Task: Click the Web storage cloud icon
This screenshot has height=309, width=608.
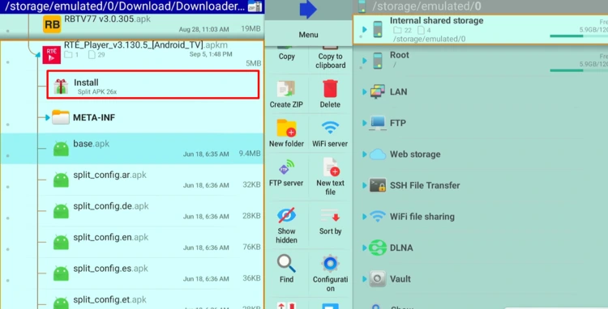Action: click(x=378, y=154)
